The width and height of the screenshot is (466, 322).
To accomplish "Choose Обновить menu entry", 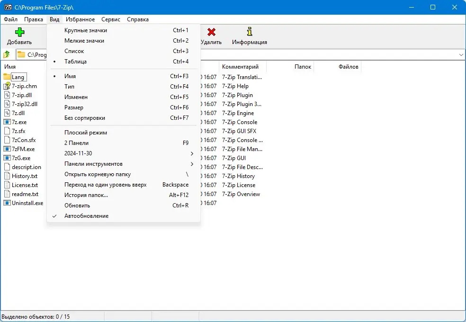I will click(123, 206).
